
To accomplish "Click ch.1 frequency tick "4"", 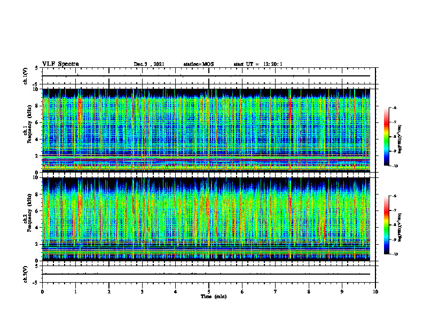I will coord(37,139).
